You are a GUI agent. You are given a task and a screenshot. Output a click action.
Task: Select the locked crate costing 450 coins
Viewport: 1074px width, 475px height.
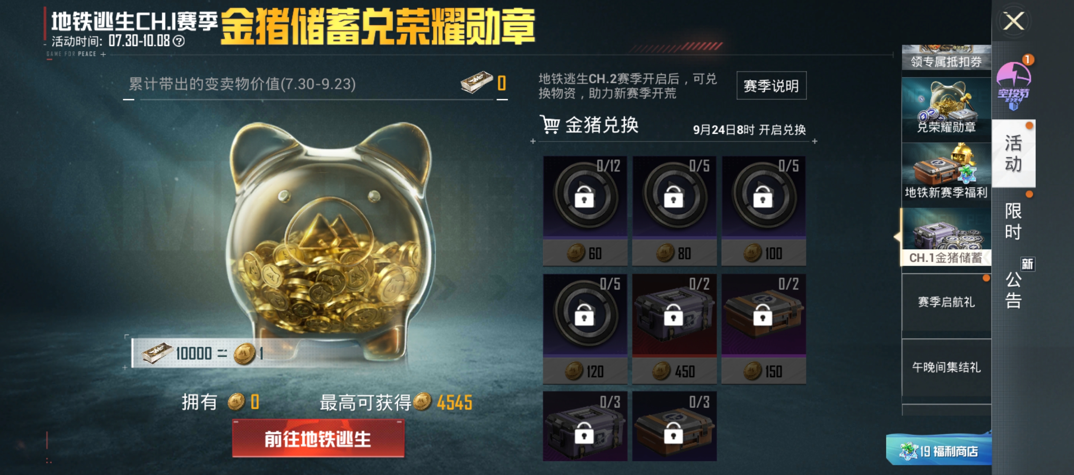point(674,329)
